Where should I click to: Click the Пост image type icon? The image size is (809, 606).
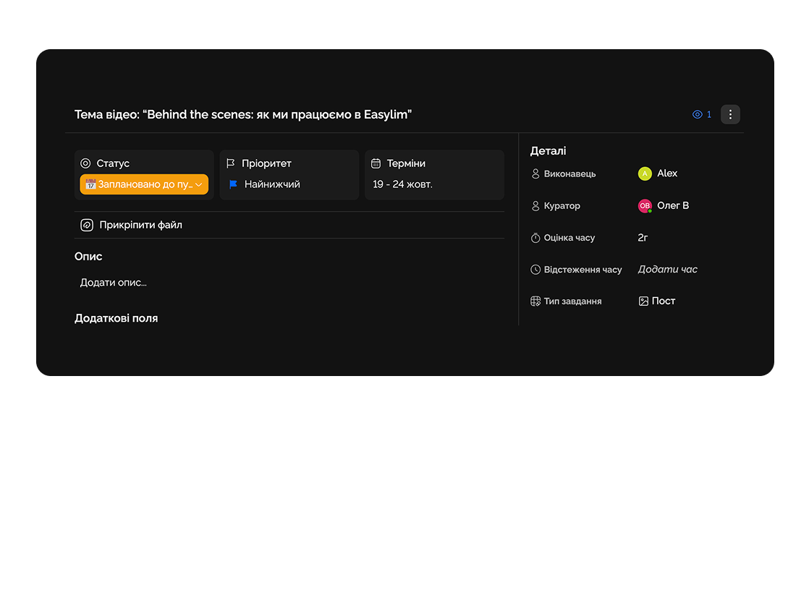[643, 301]
